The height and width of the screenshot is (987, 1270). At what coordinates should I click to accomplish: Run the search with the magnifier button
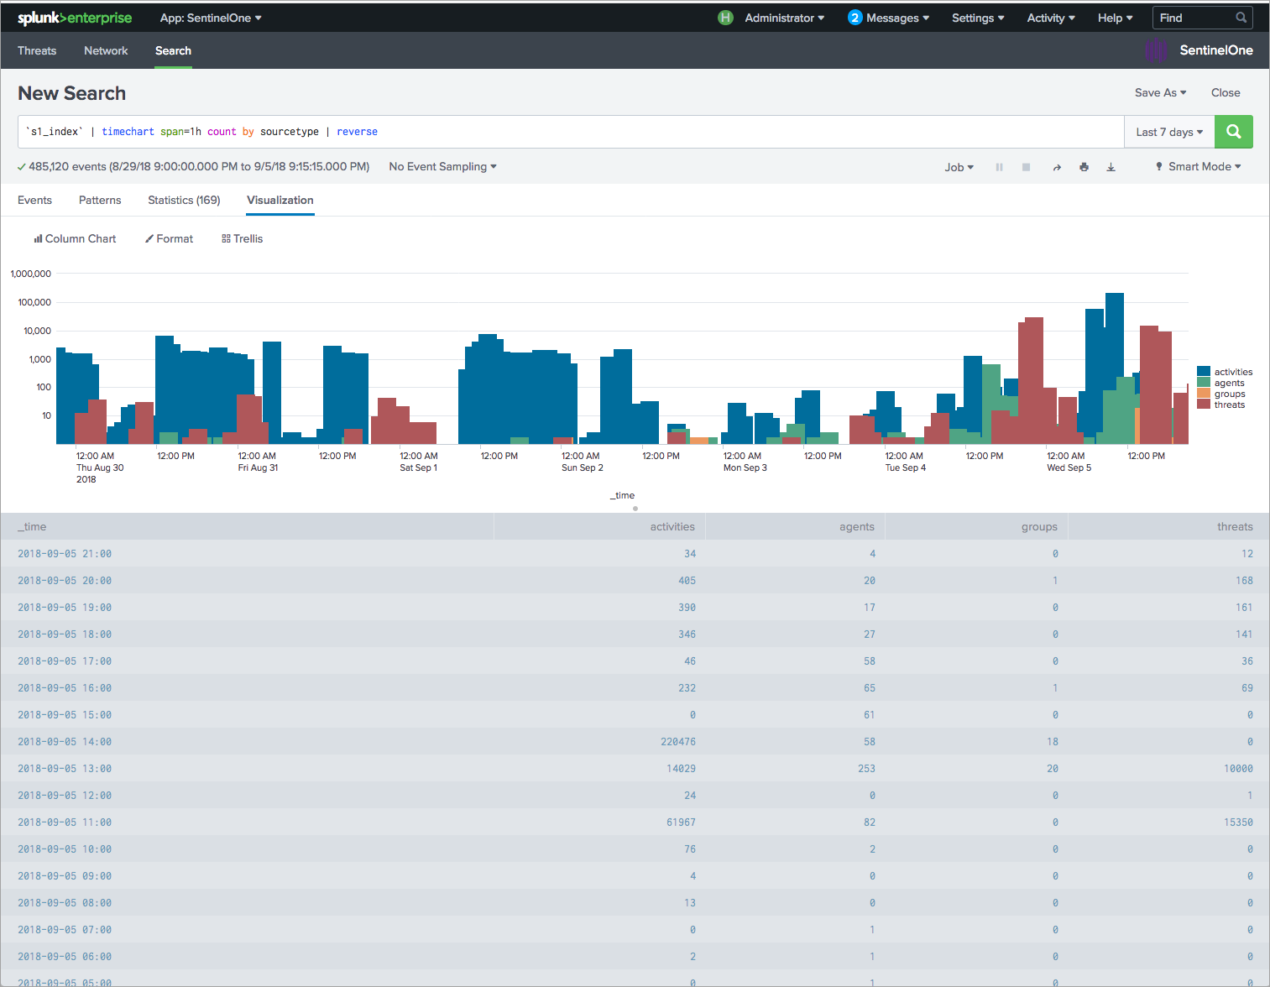[x=1233, y=132]
